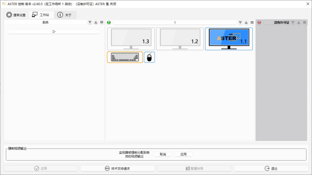Open workstation 1 hamburger menu
Image resolution: width=312 pixels, height=175 pixels.
[x=252, y=22]
